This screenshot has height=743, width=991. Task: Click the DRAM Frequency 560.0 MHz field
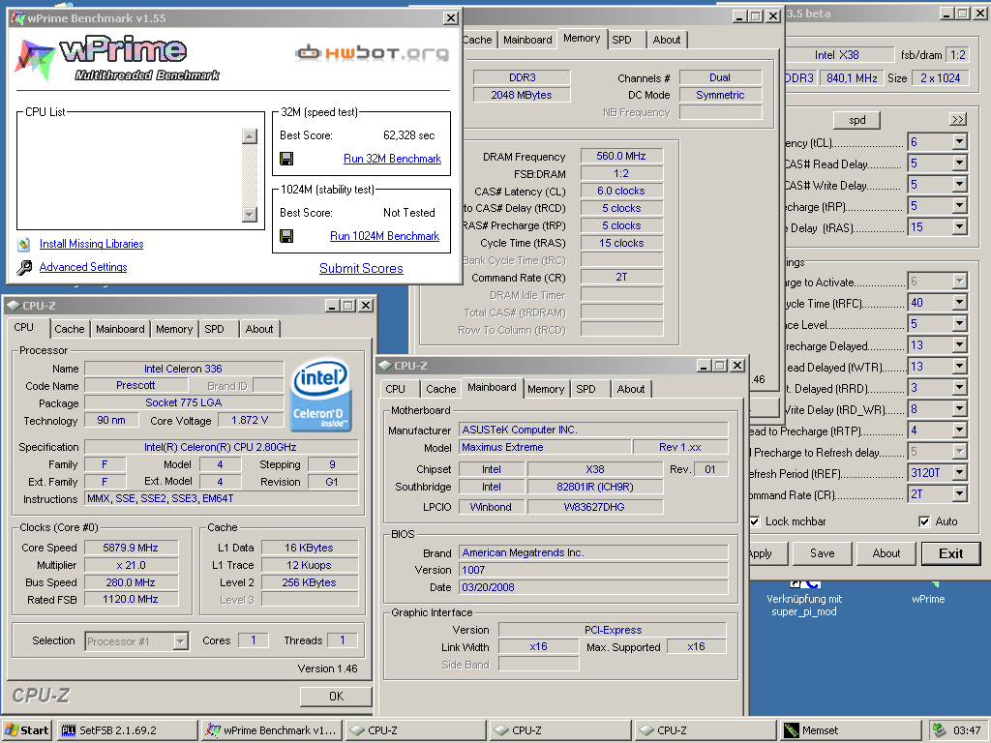click(621, 156)
